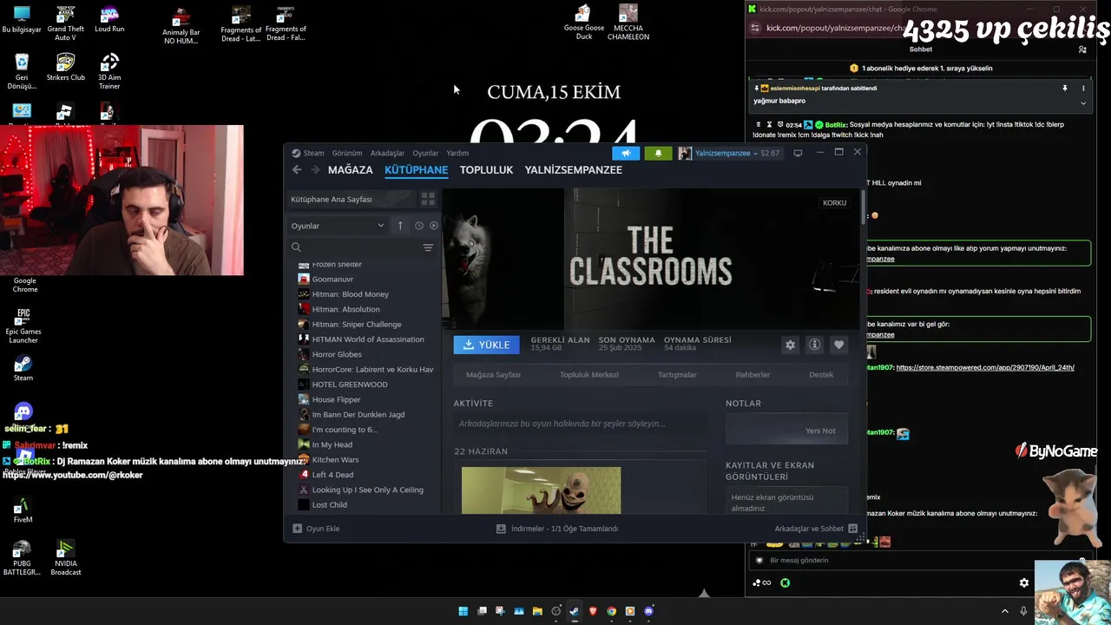Expand the Oyunlar library filter dropdown
The height and width of the screenshot is (625, 1111).
click(x=338, y=226)
